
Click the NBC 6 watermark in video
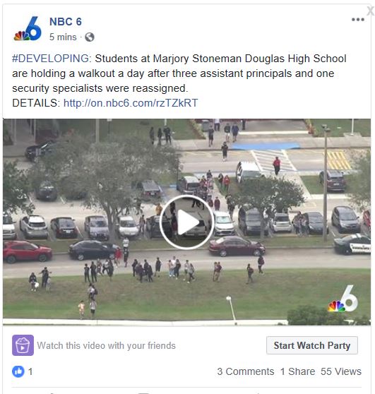[343, 299]
